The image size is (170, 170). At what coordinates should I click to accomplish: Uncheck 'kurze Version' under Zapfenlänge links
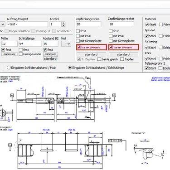[79, 47]
